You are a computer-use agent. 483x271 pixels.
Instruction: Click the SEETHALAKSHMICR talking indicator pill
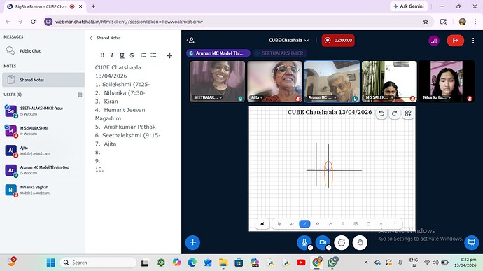[280, 53]
